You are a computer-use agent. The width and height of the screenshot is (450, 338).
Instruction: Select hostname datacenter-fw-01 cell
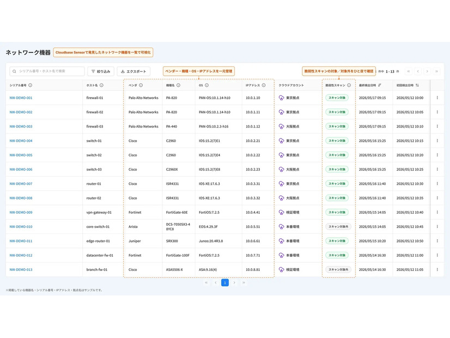(x=100, y=256)
